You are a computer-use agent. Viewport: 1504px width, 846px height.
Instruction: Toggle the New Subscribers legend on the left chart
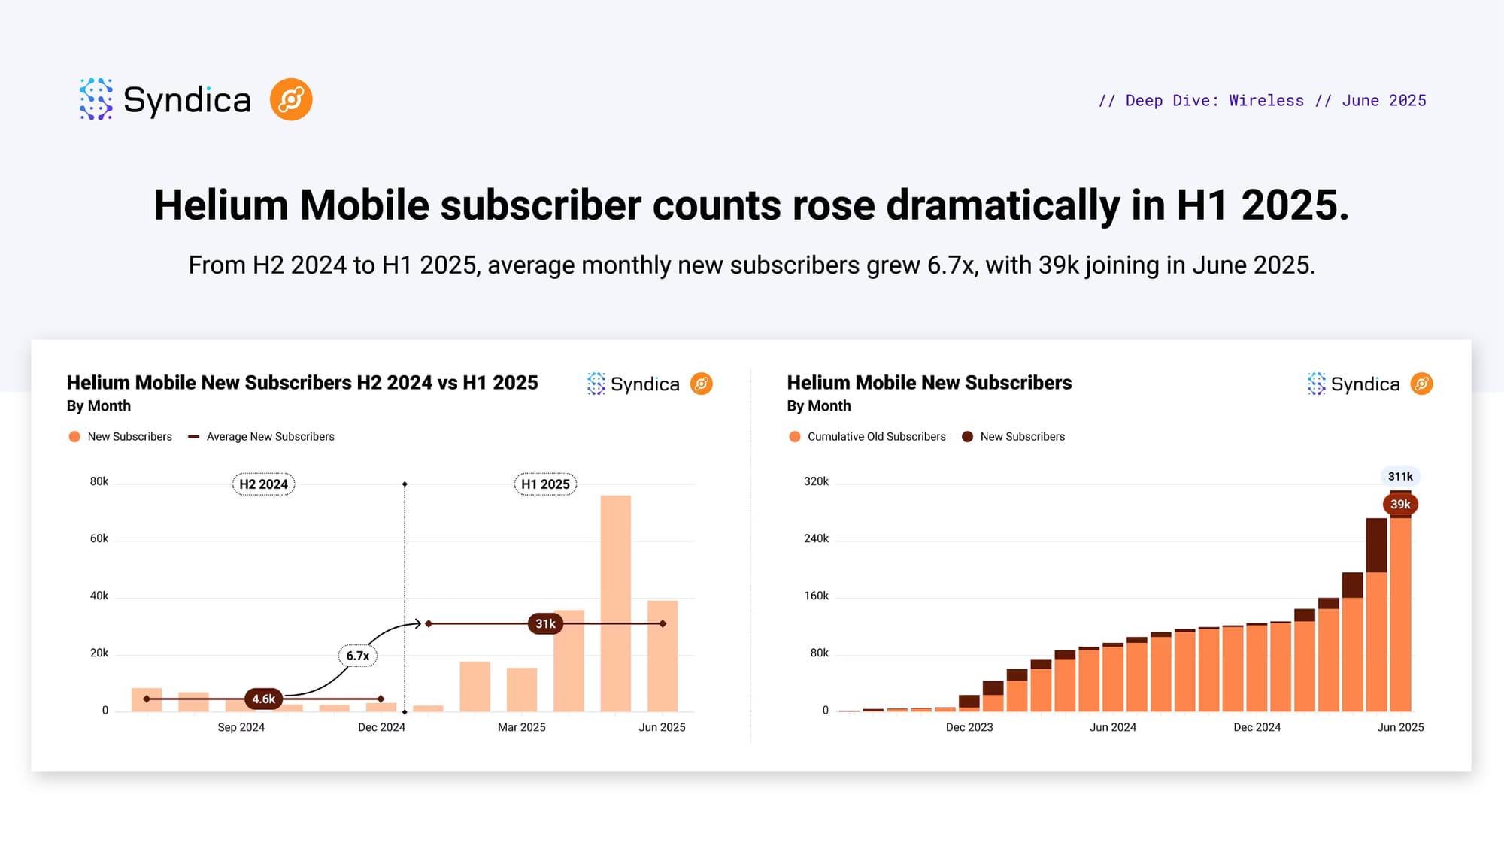pyautogui.click(x=120, y=437)
